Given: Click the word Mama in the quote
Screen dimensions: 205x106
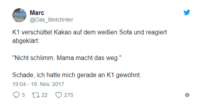Looking at the screenshot, I should click(x=65, y=58).
